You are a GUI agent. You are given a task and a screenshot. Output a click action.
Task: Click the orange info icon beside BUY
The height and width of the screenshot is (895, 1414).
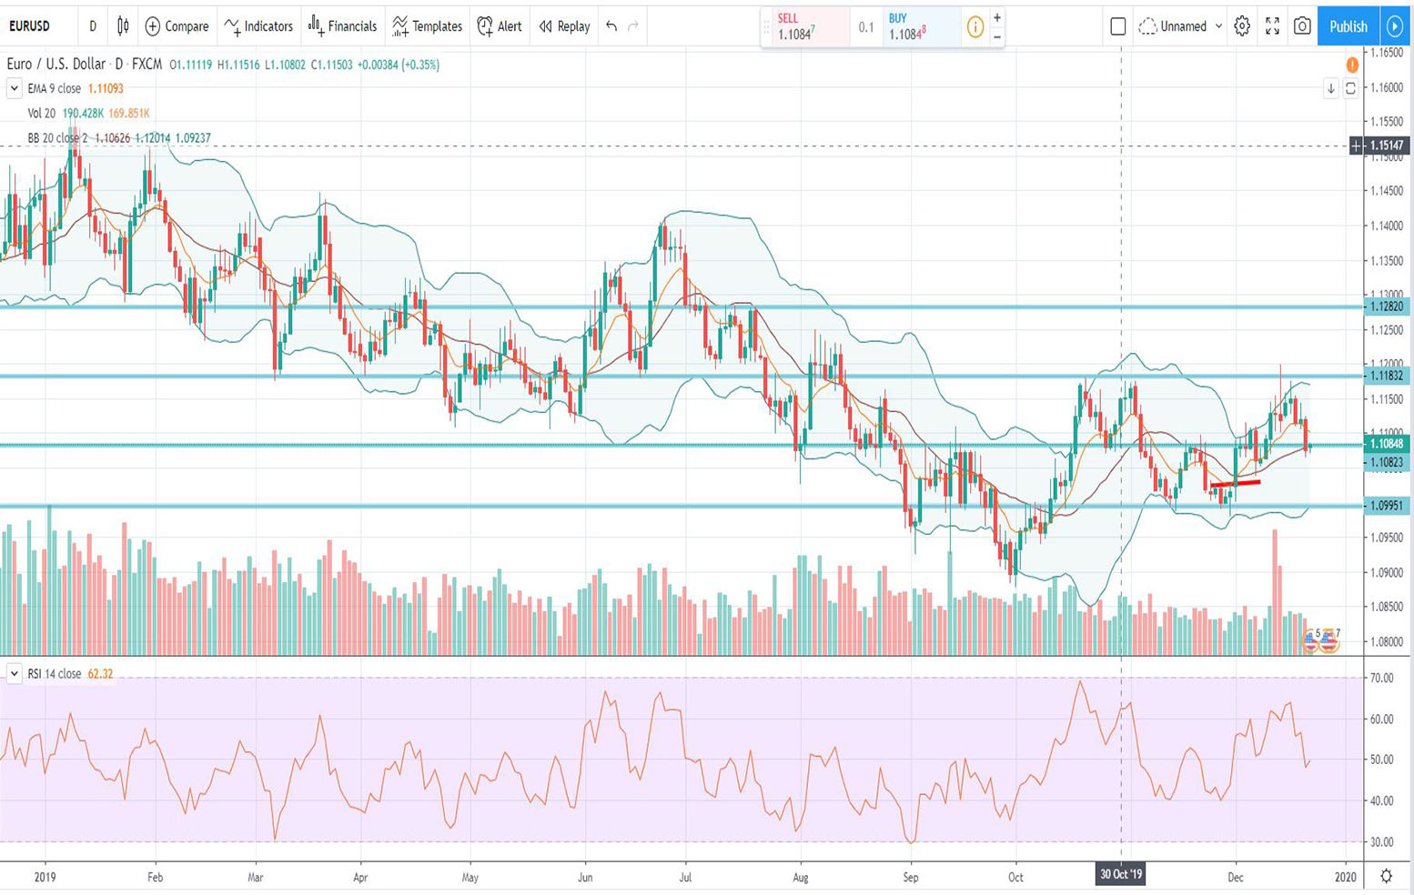[975, 27]
